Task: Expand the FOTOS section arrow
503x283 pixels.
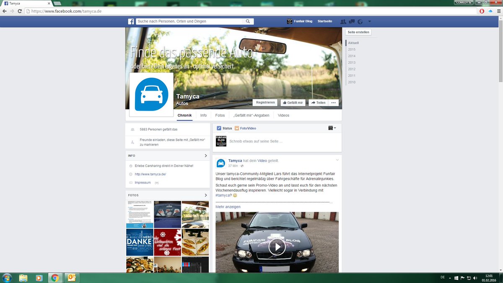Action: tap(206, 195)
